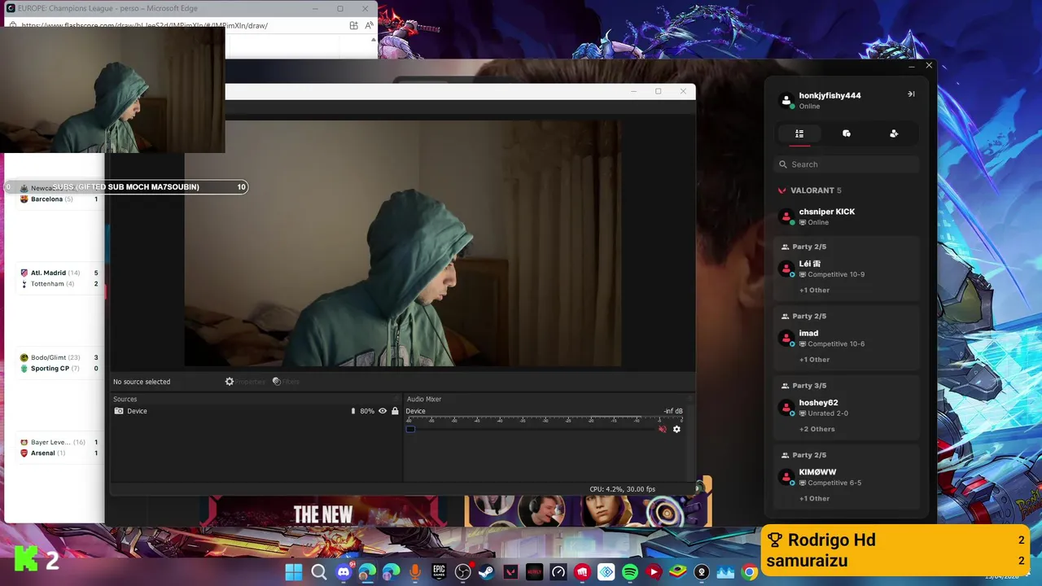Select friend imad
1042x586 pixels.
tap(847, 338)
